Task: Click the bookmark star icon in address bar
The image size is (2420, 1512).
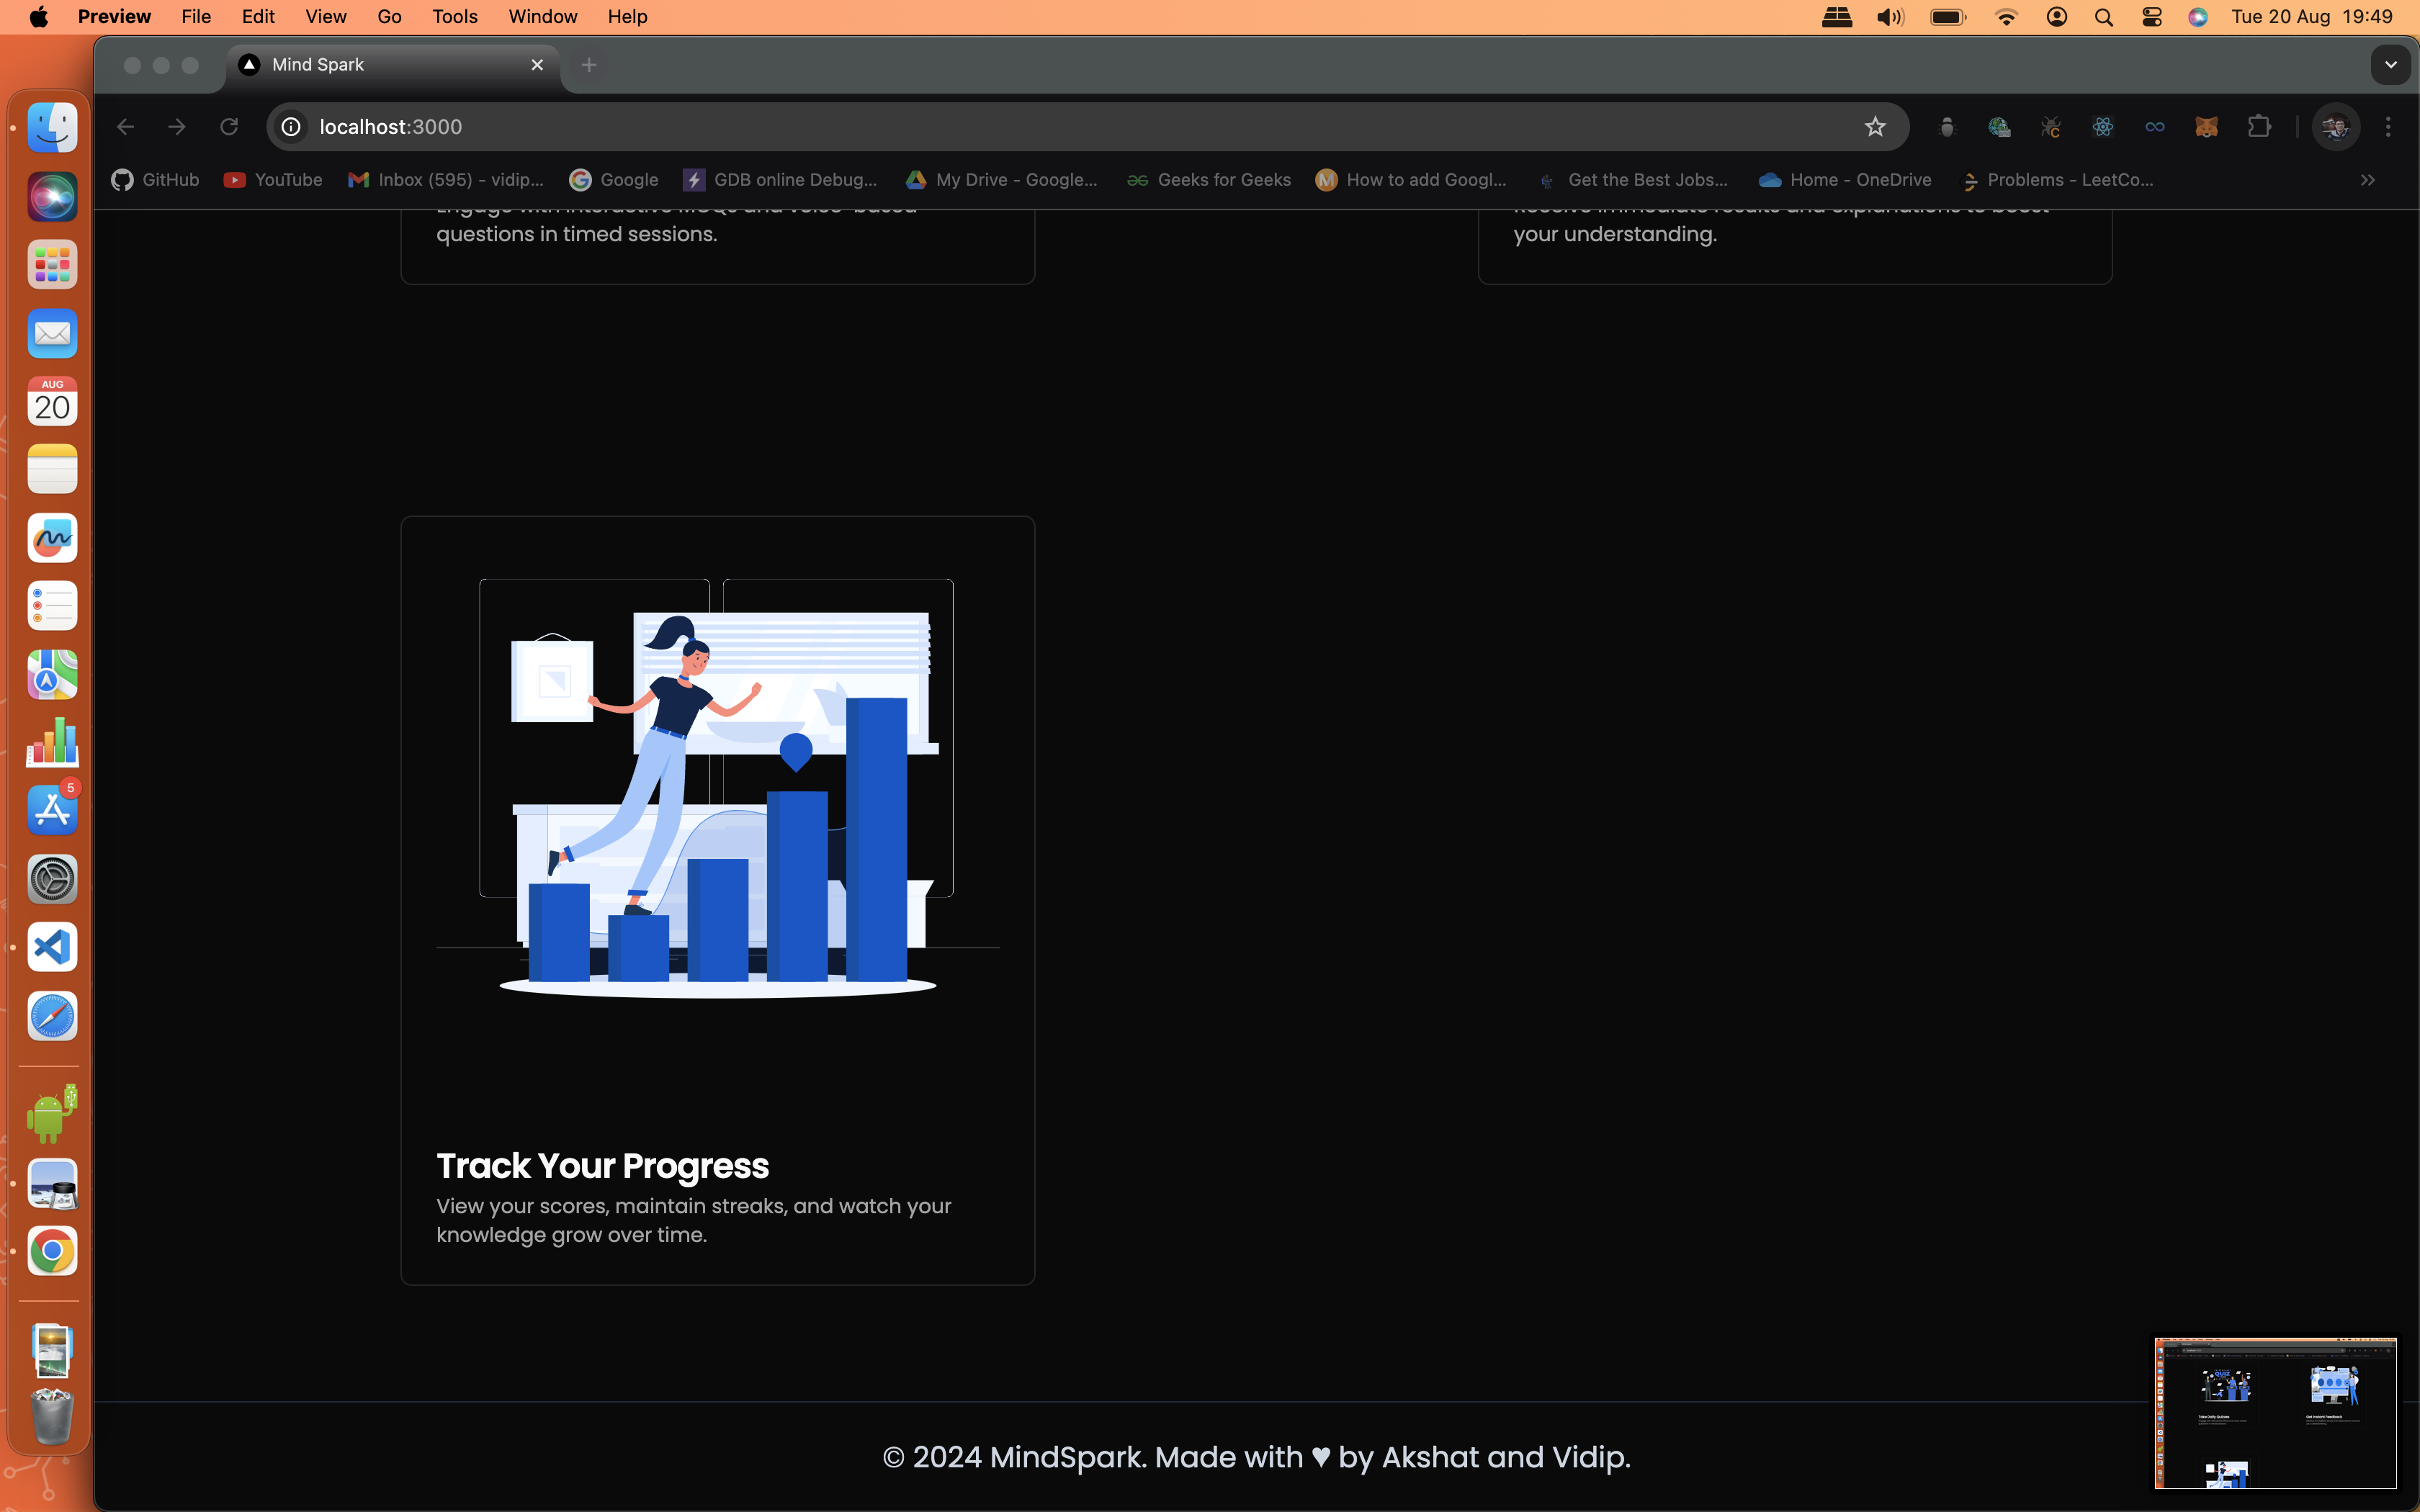Action: click(1875, 127)
